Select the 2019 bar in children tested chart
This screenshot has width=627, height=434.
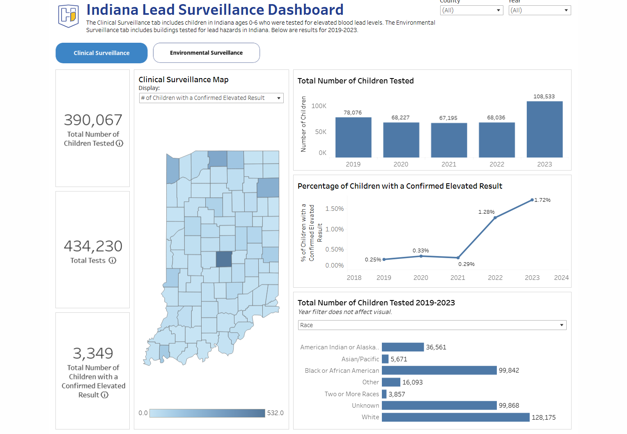coord(353,137)
